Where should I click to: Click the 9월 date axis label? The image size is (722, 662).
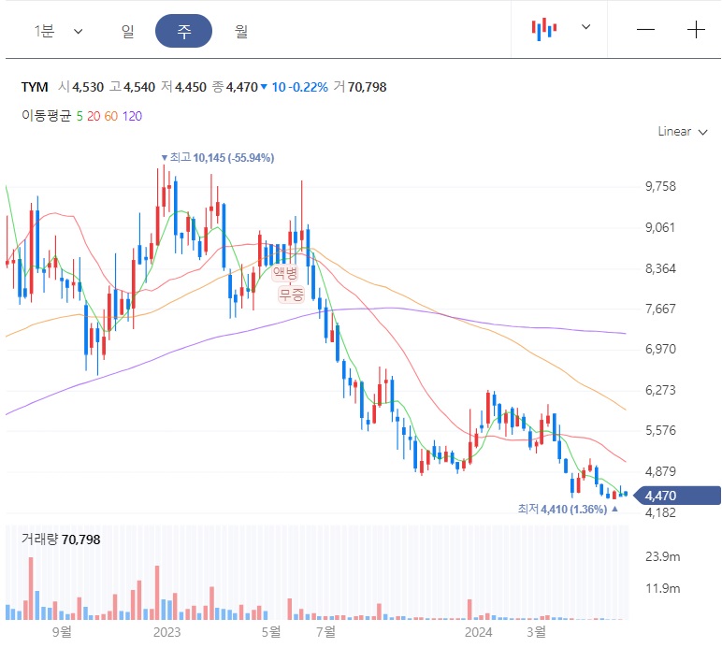tap(62, 632)
